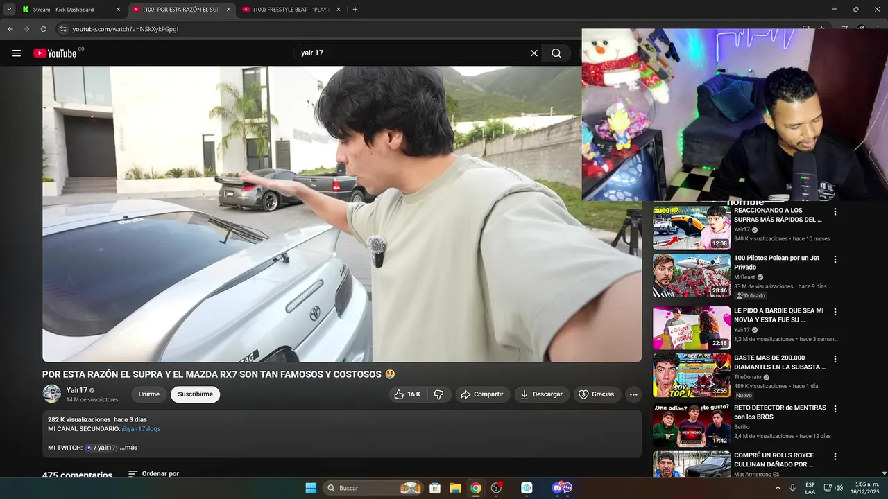
Task: Open volume control in system tray
Action: (839, 488)
